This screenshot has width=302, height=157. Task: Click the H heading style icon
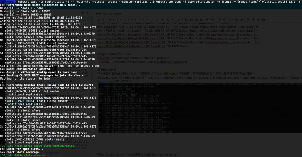[110, 19]
